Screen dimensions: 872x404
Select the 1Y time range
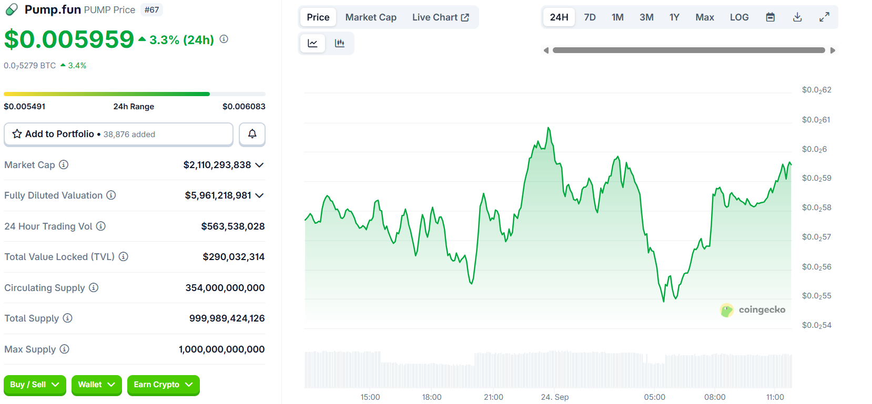click(674, 17)
